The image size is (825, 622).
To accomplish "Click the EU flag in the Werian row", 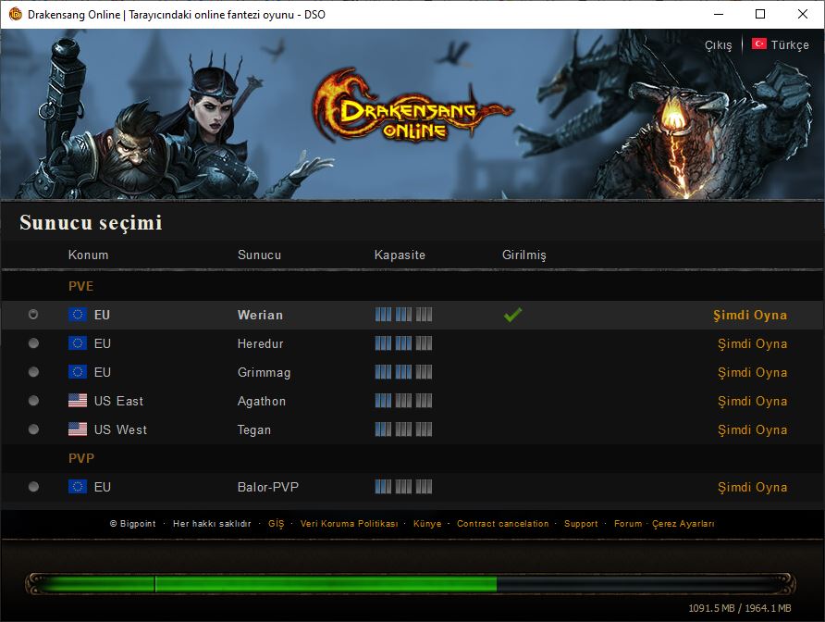I will pos(78,315).
